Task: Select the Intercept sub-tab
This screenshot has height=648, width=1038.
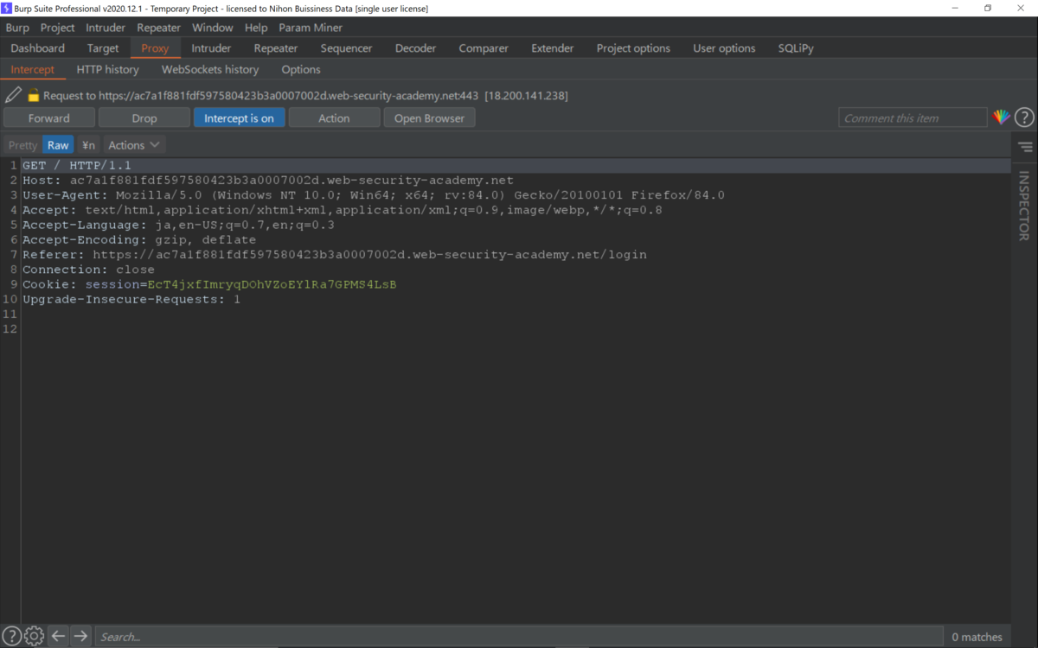Action: click(x=33, y=69)
